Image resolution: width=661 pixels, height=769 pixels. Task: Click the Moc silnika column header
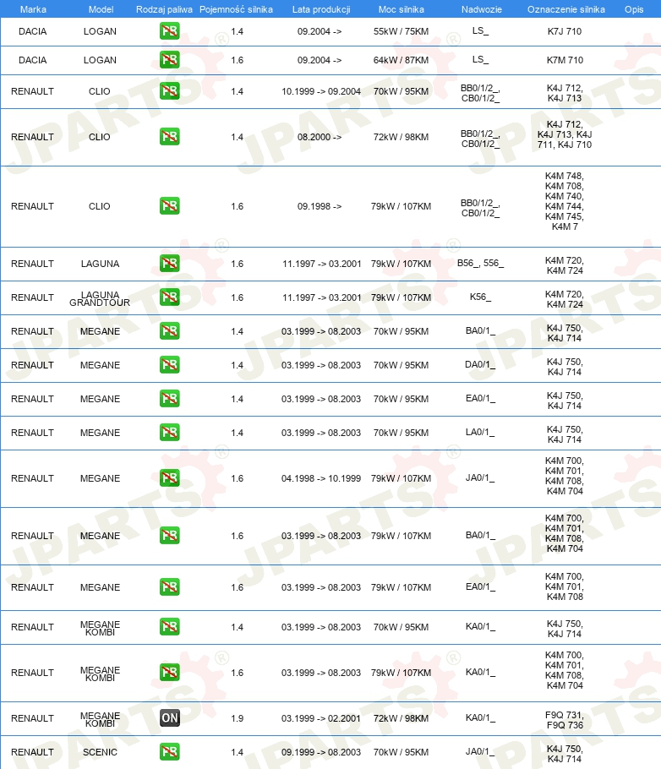pos(401,9)
